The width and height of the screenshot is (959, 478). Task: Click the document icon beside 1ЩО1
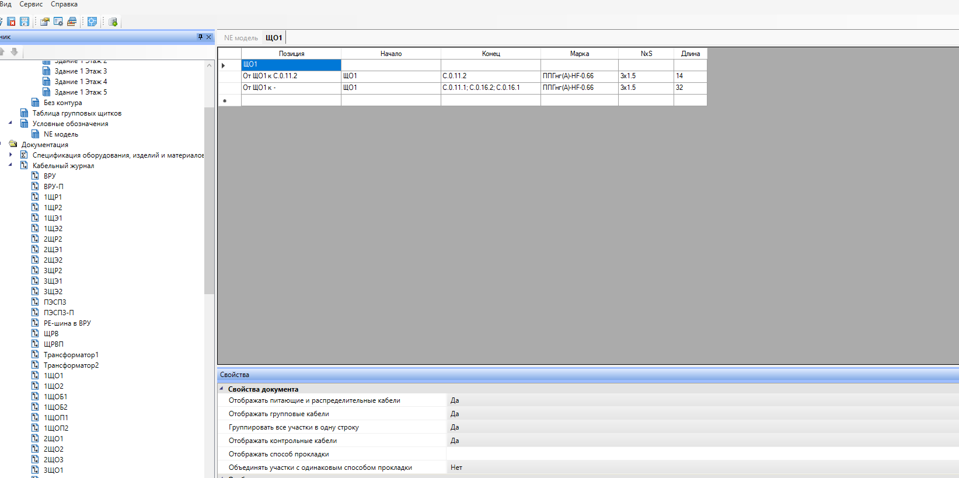click(35, 375)
